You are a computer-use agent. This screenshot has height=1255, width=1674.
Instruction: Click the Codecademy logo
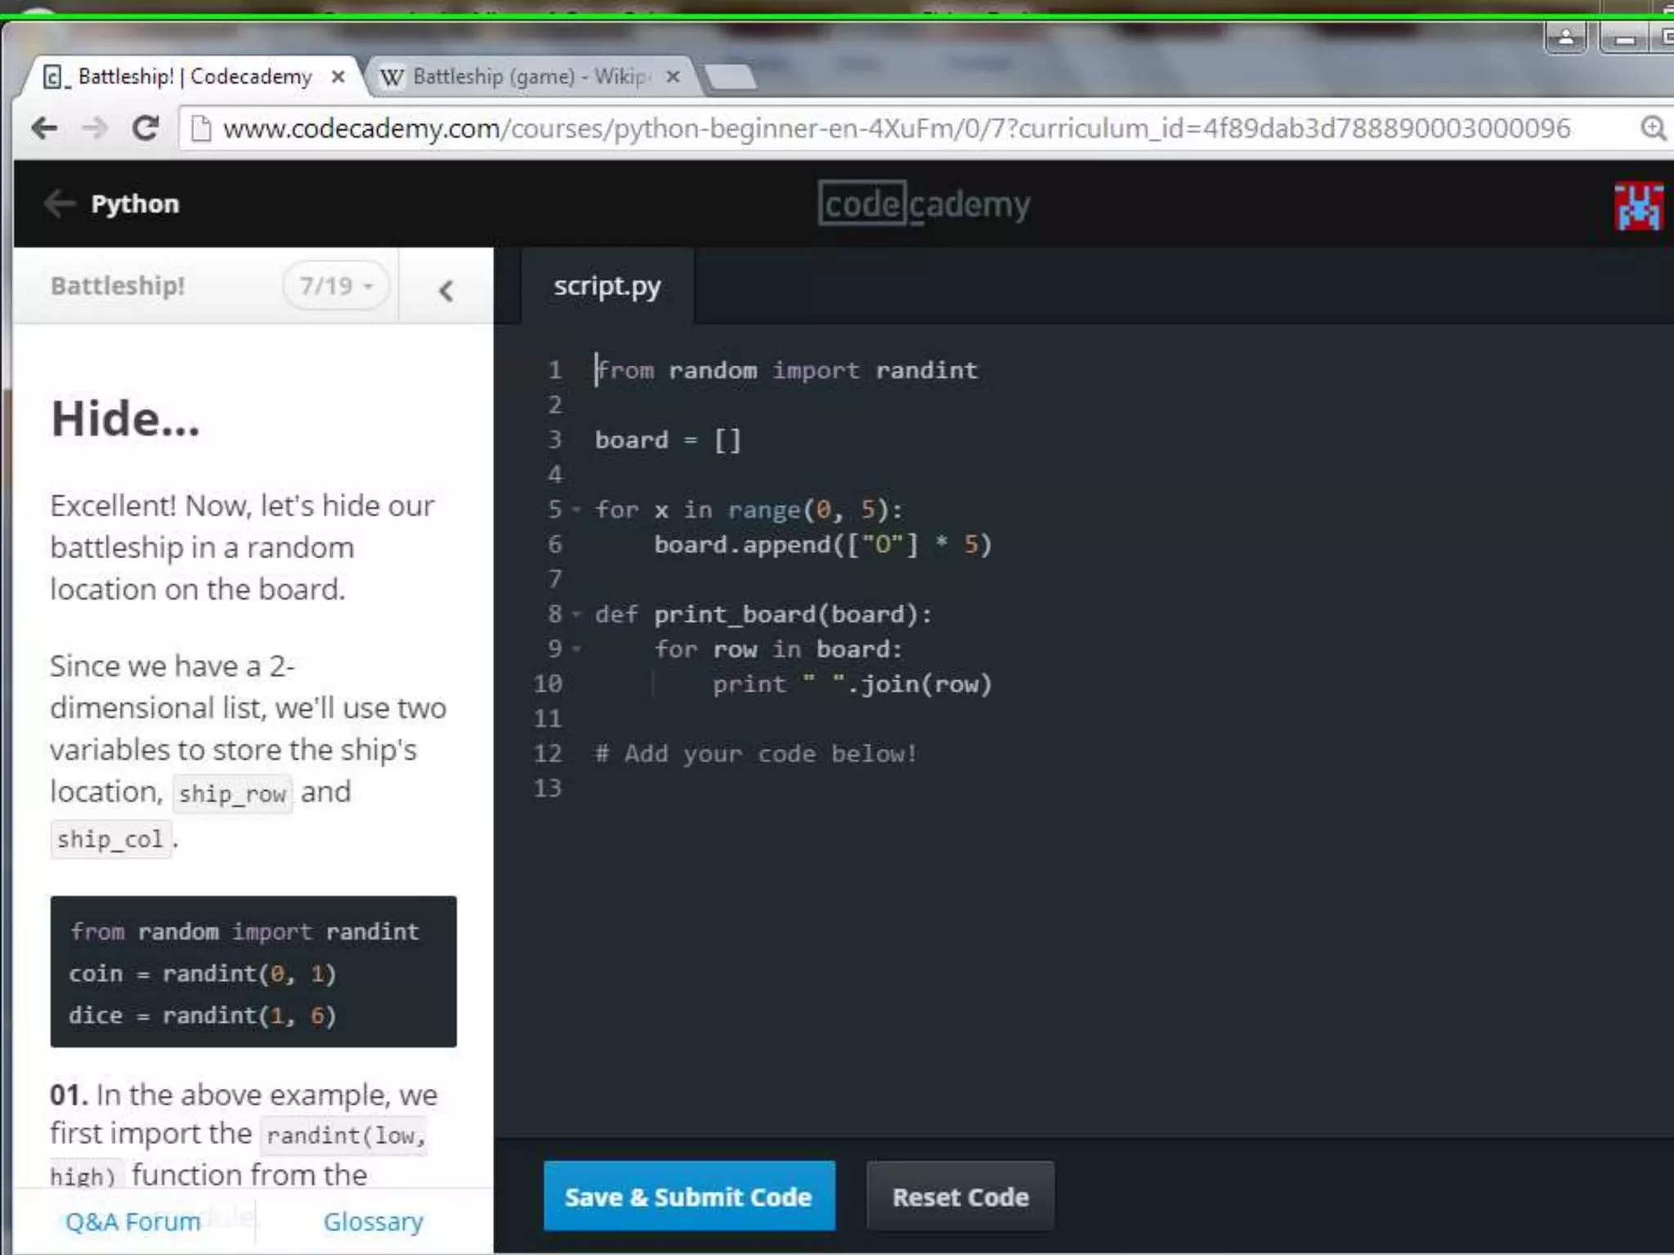924,203
